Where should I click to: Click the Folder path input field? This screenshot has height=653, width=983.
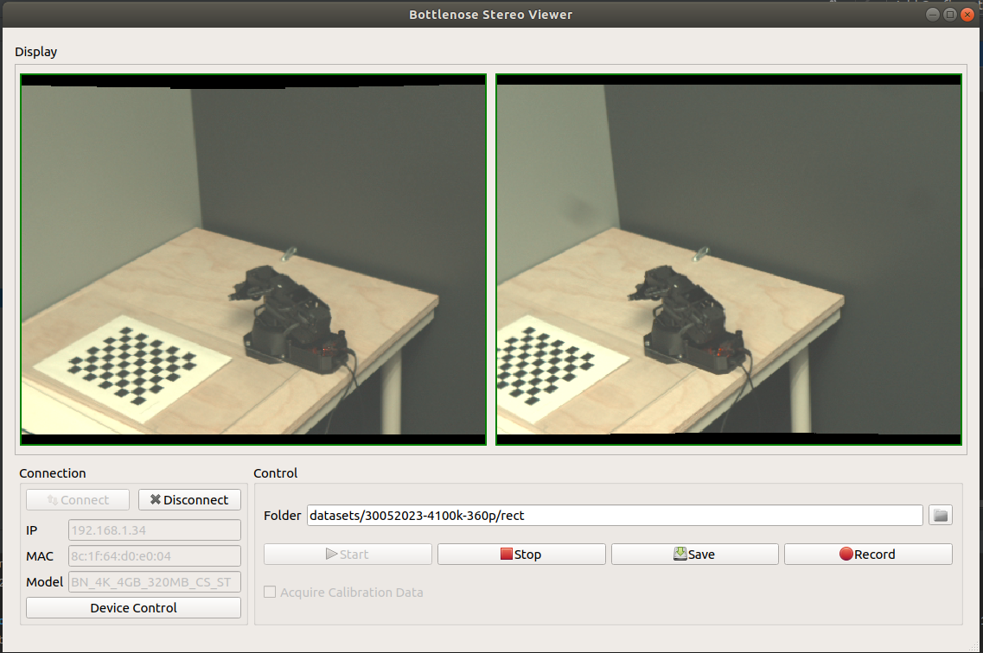pos(615,516)
